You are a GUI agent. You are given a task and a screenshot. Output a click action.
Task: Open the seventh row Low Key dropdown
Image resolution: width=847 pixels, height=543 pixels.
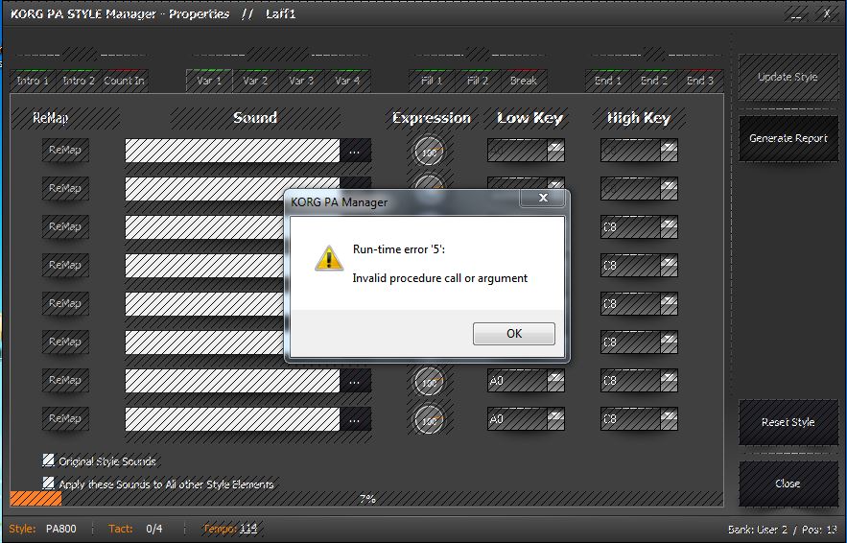click(555, 380)
